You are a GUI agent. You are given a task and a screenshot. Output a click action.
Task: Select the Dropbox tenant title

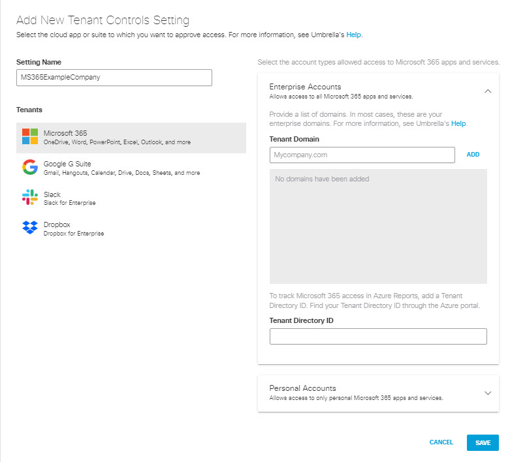click(x=57, y=224)
